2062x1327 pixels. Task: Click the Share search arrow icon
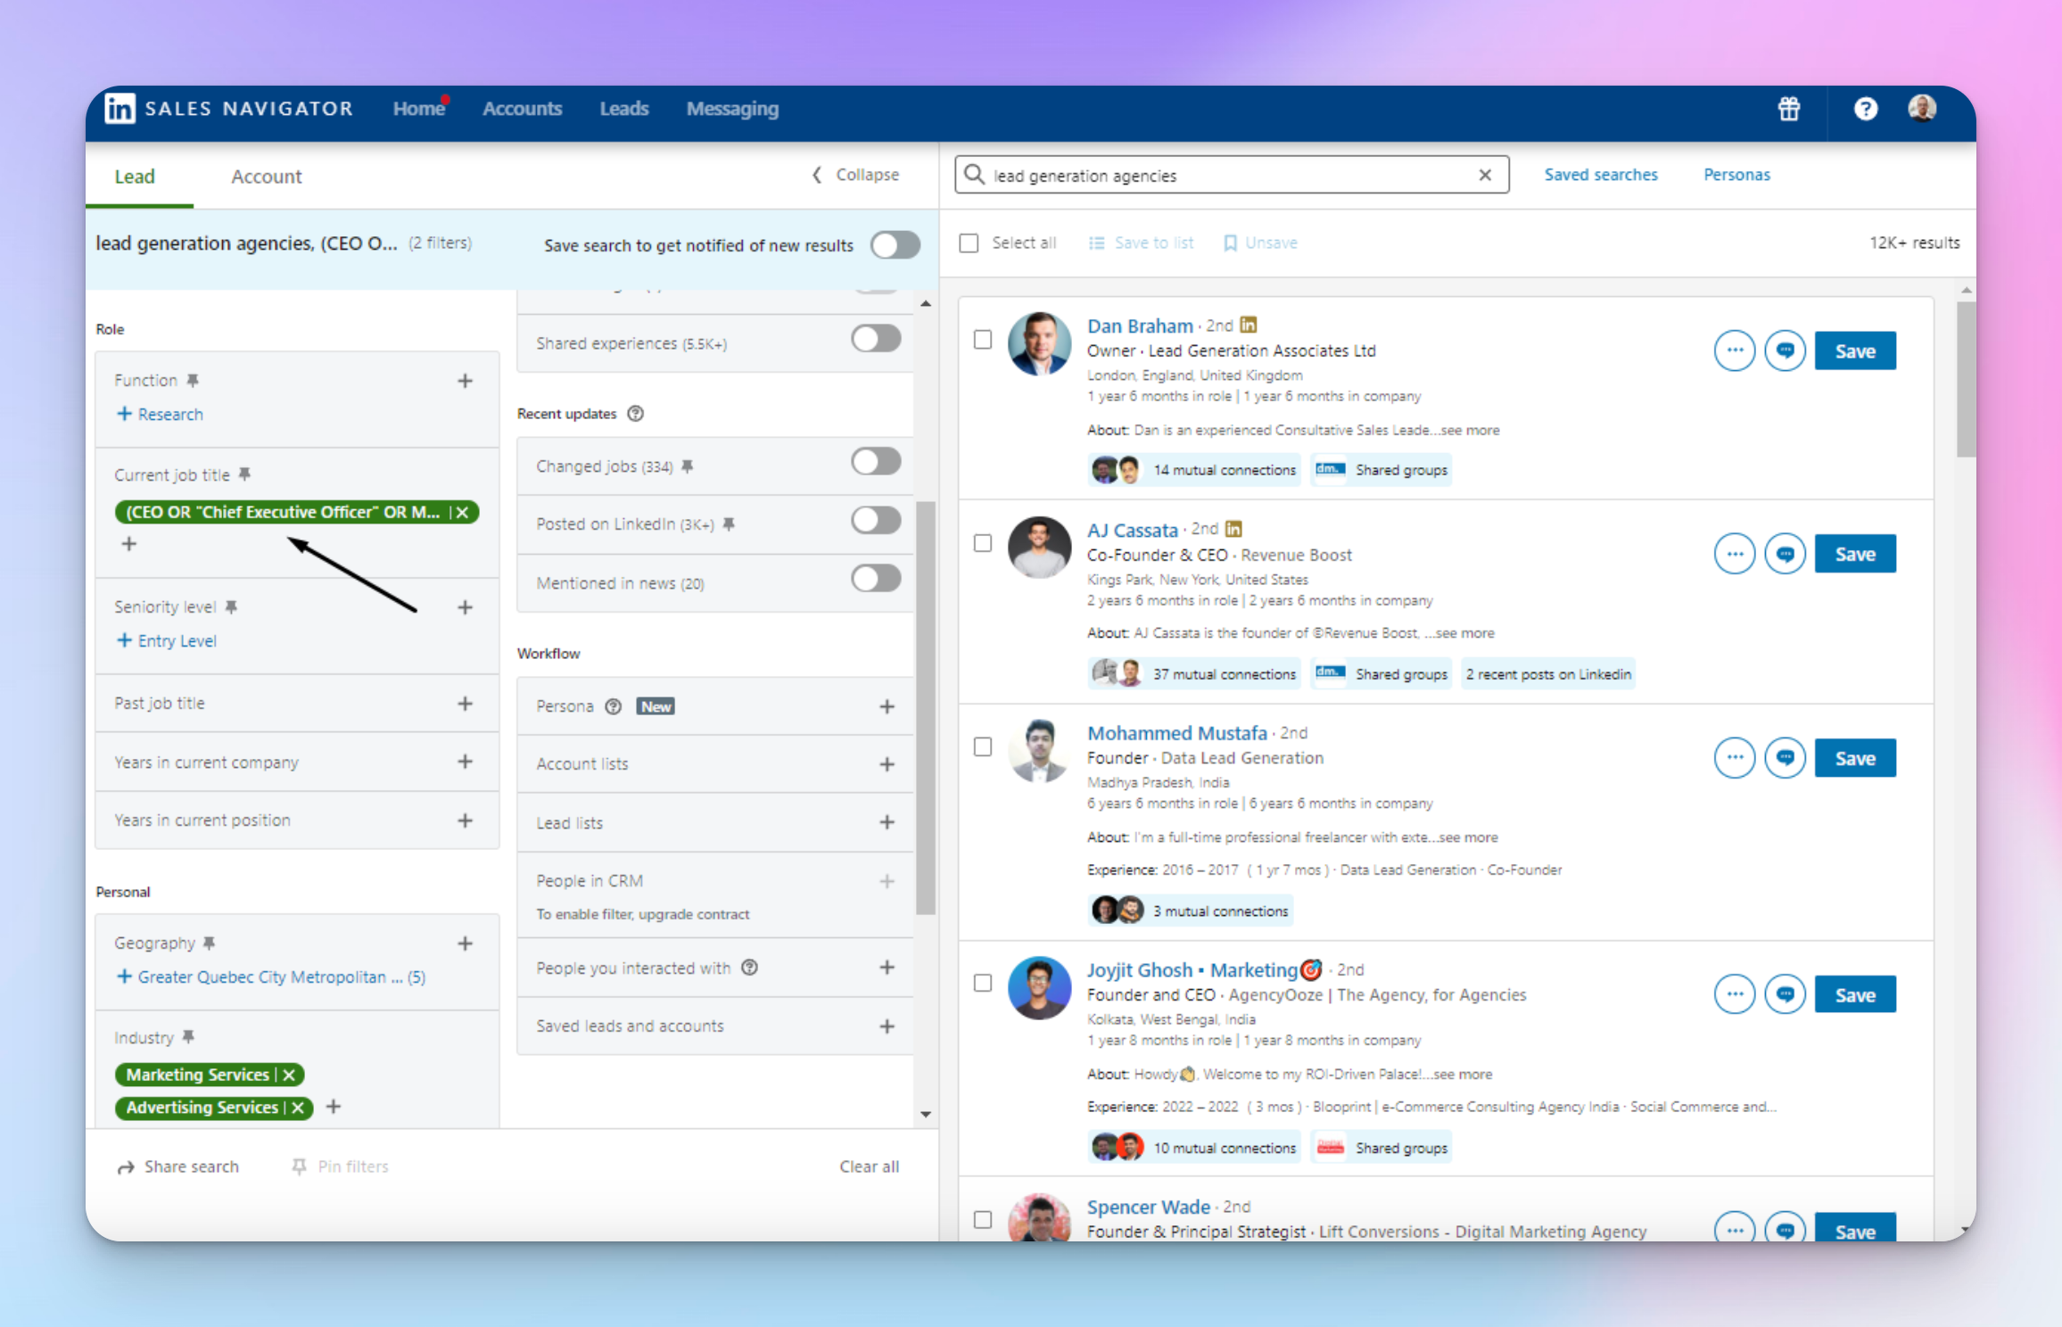point(126,1167)
